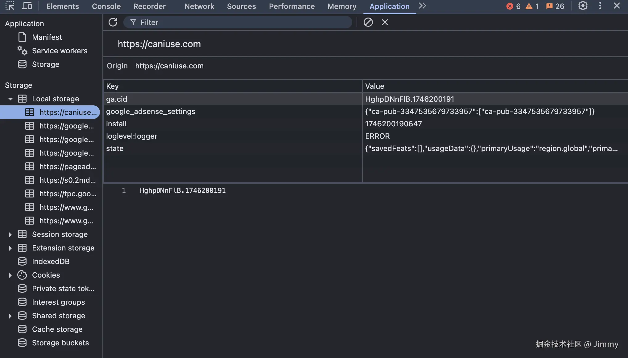The height and width of the screenshot is (358, 628).
Task: Switch to the Network tab
Action: point(199,6)
